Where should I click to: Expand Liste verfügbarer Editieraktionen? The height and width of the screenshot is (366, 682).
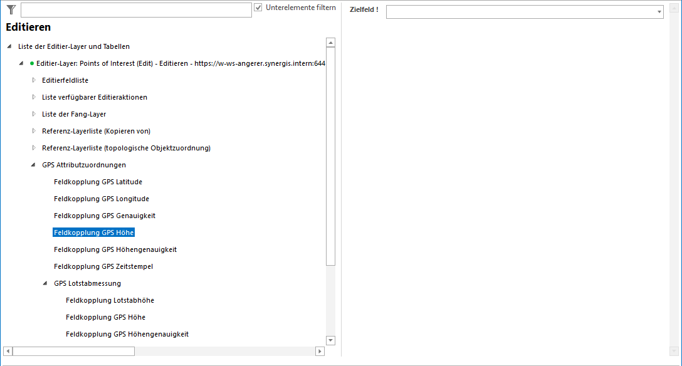tap(34, 97)
